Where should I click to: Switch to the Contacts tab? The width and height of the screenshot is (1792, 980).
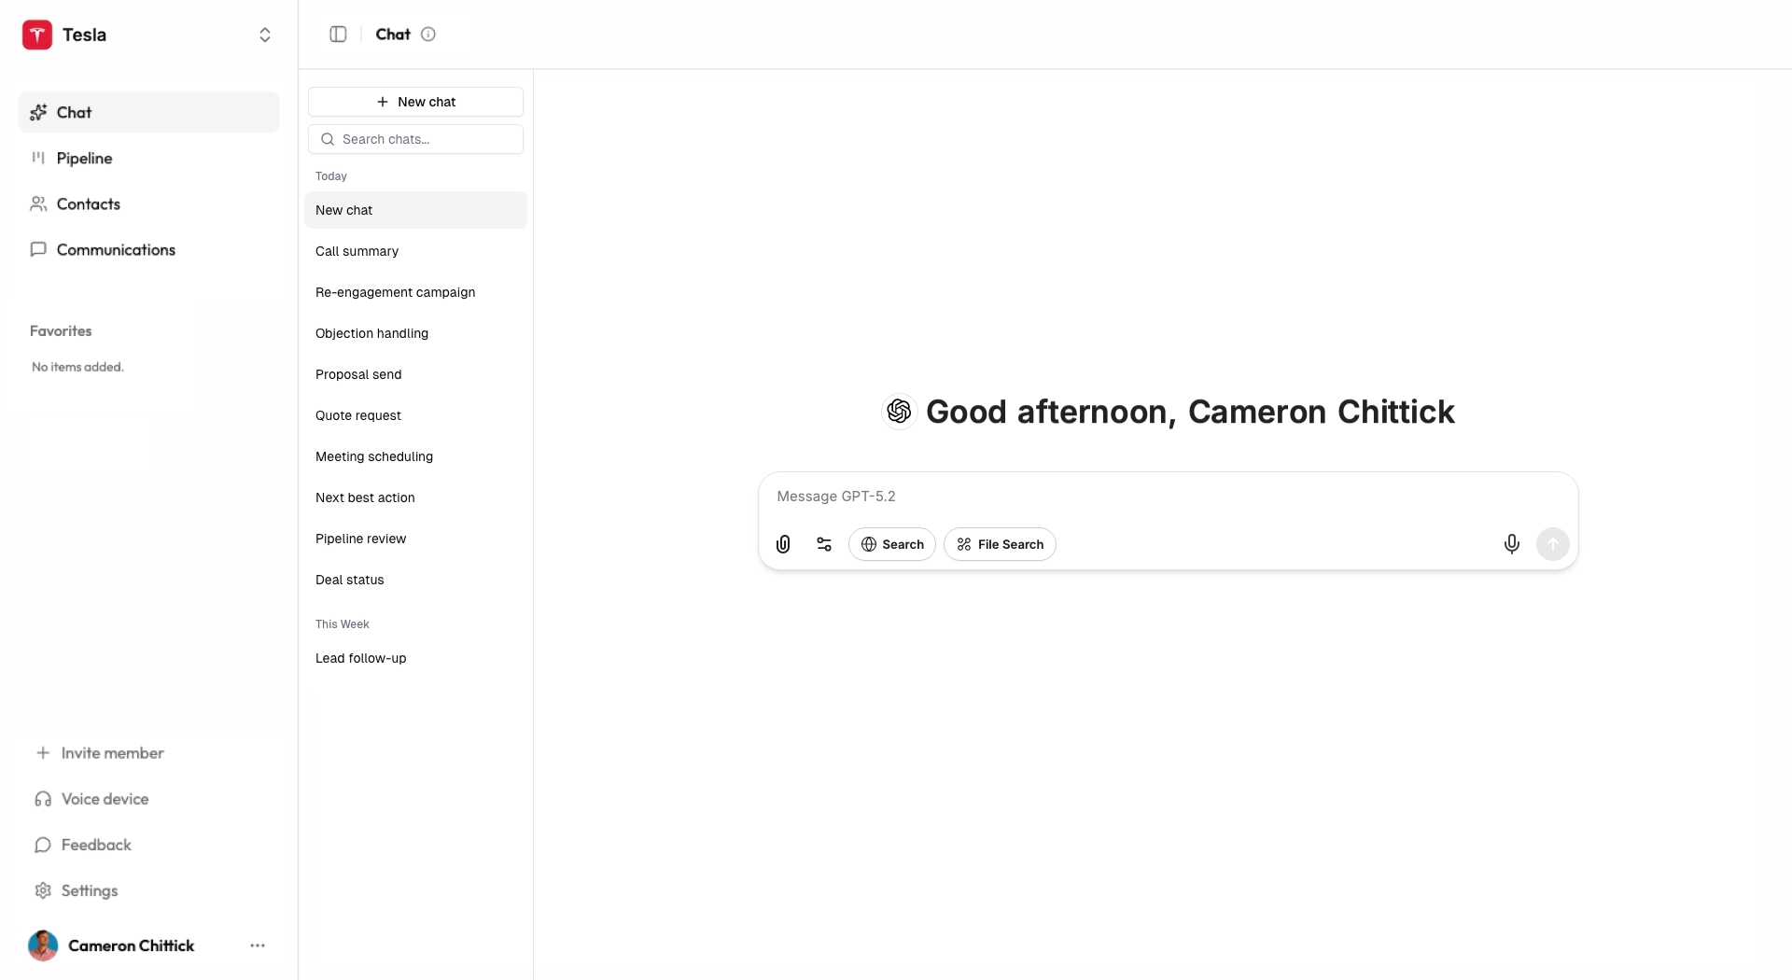point(88,203)
